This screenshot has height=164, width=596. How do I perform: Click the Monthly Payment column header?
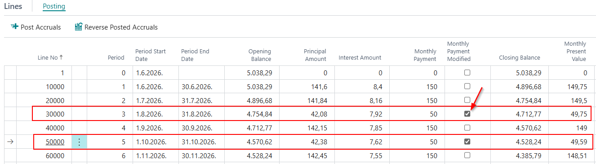pos(425,55)
